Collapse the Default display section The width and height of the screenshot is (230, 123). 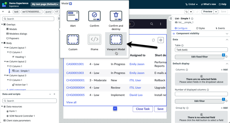[227, 64]
